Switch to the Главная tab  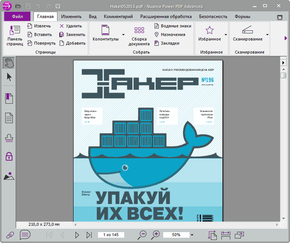[45, 16]
